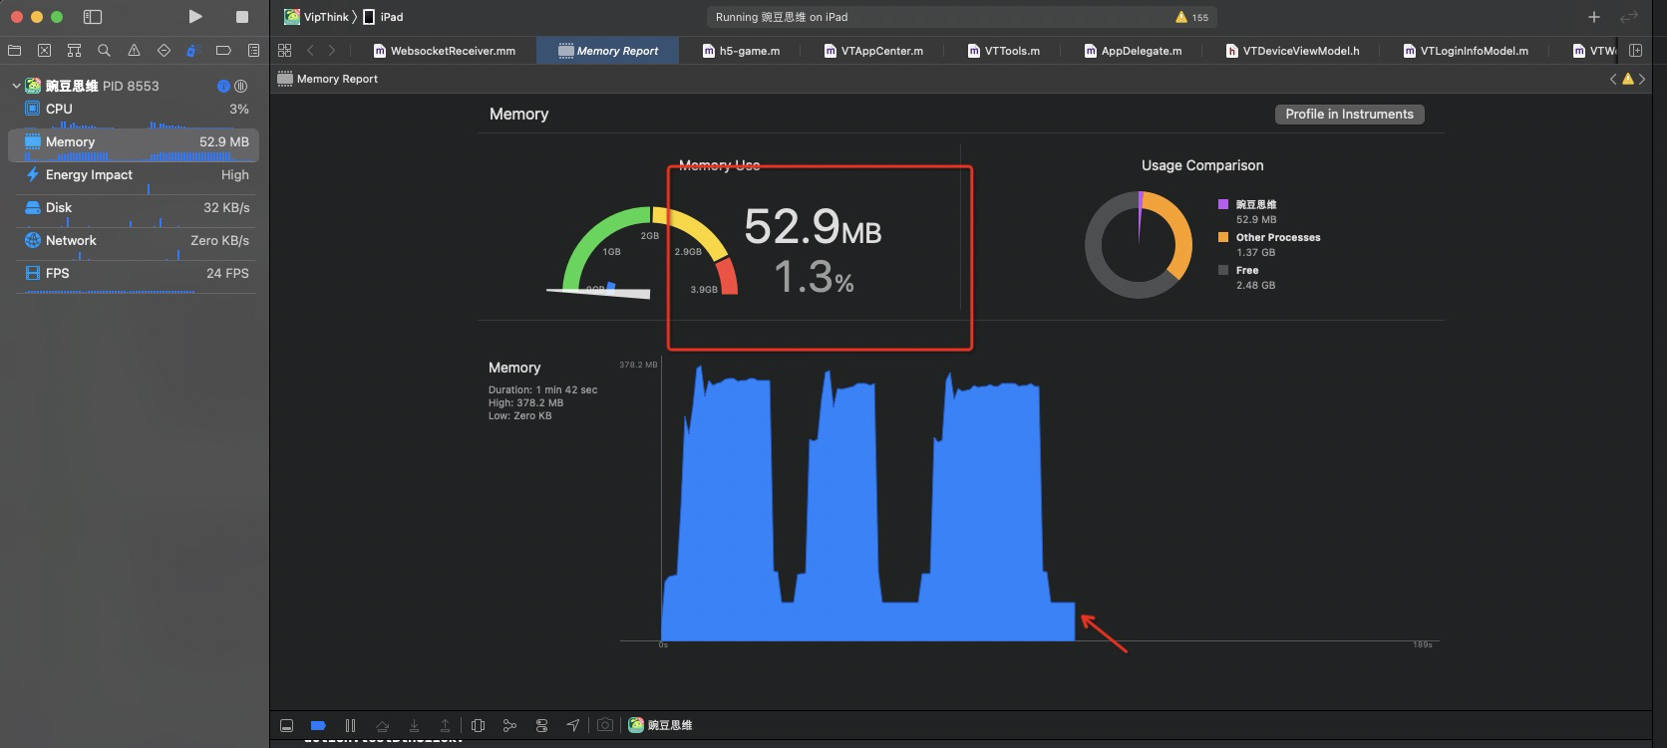Add an editor split on the right
Image resolution: width=1667 pixels, height=748 pixels.
pyautogui.click(x=1635, y=50)
